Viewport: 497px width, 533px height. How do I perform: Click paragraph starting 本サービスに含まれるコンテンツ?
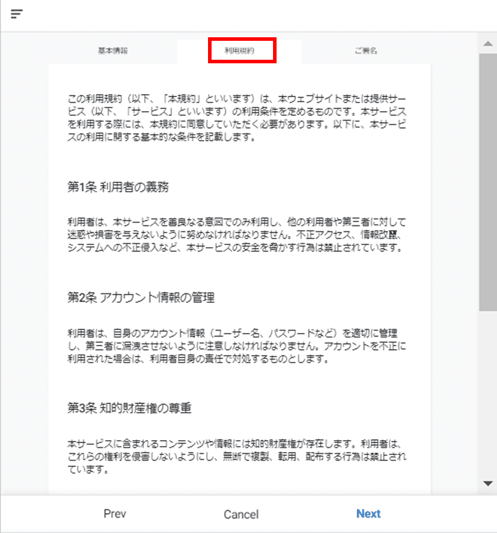[x=236, y=456]
